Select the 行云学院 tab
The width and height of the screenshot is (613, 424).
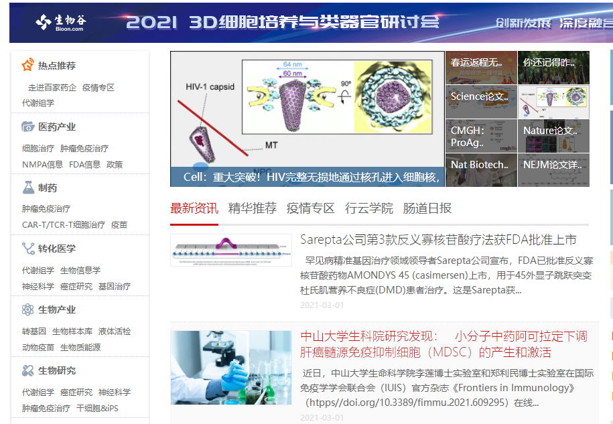tap(368, 208)
